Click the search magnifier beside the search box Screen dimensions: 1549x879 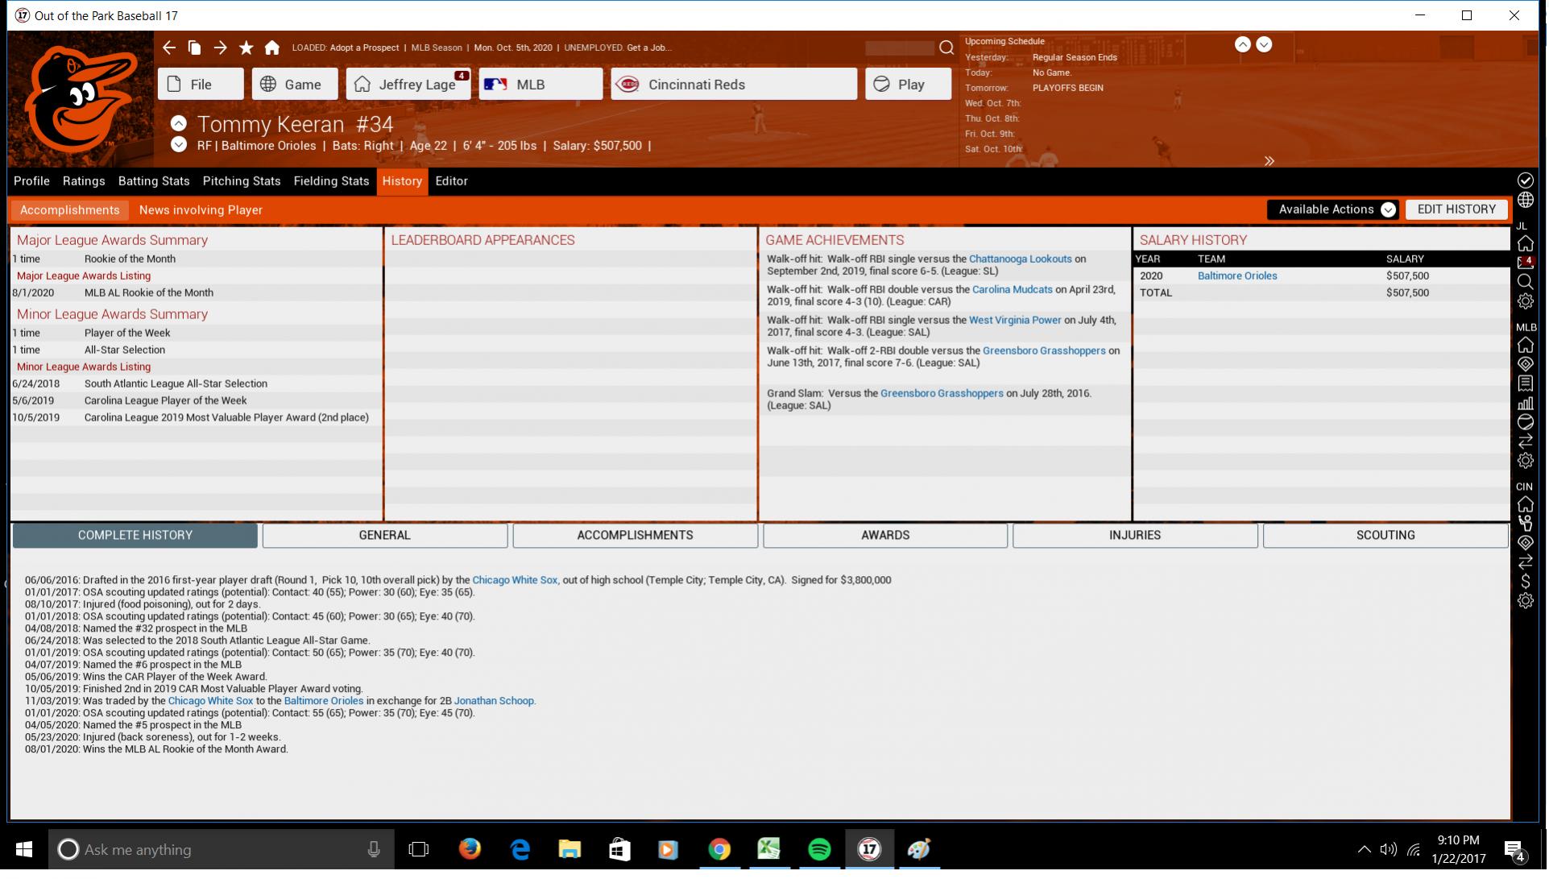point(946,48)
